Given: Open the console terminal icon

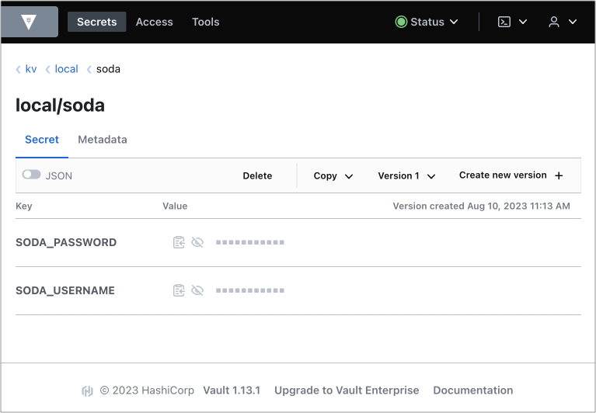Looking at the screenshot, I should (504, 22).
